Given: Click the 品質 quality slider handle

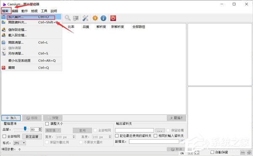Looking at the screenshot, I should tap(25, 129).
